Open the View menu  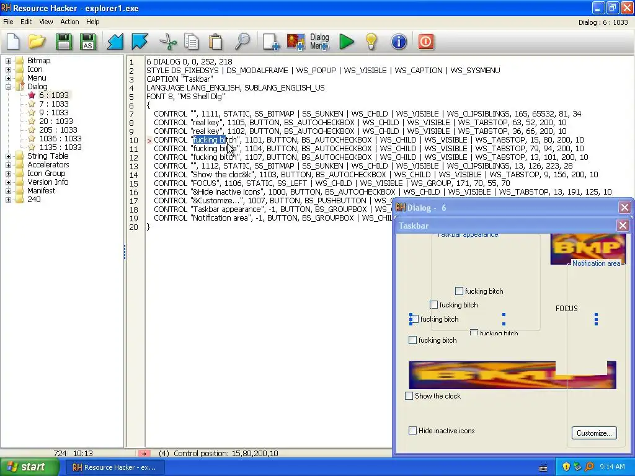[46, 22]
